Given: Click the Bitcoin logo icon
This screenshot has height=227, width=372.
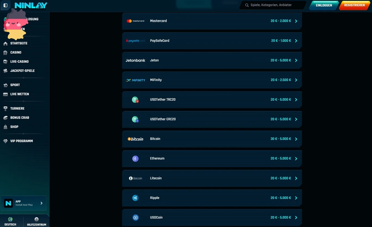Looking at the screenshot, I should (135, 139).
